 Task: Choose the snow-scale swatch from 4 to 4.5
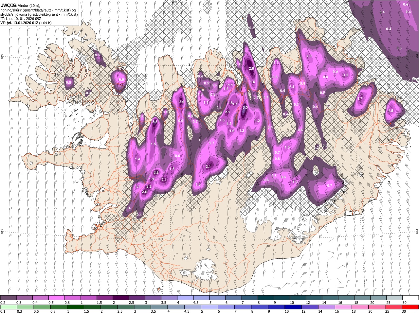click(185, 298)
